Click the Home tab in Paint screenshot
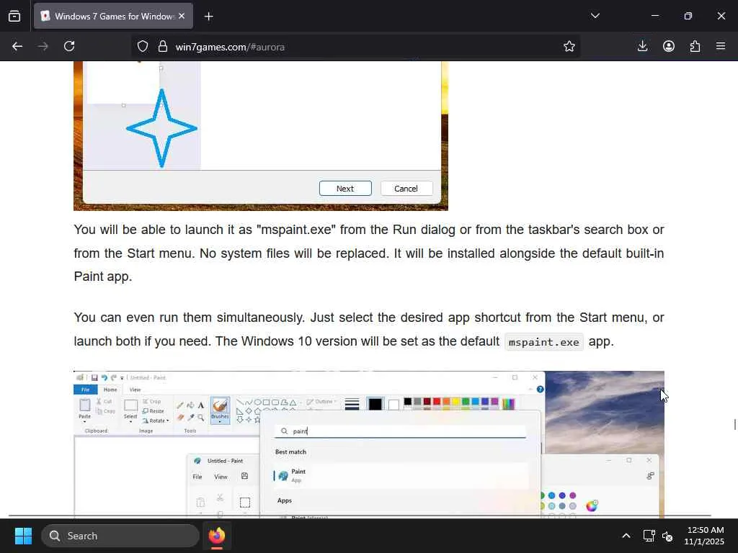The image size is (738, 553). point(110,390)
